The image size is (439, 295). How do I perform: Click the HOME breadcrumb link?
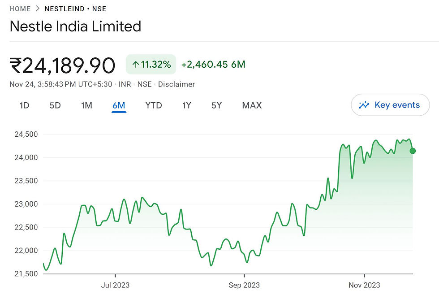click(x=20, y=9)
